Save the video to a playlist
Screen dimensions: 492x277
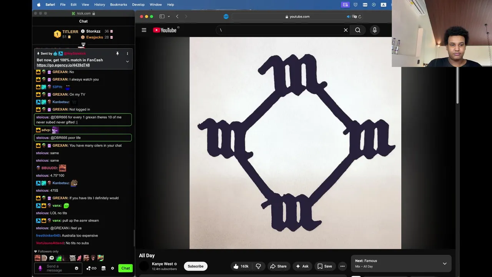click(x=325, y=266)
